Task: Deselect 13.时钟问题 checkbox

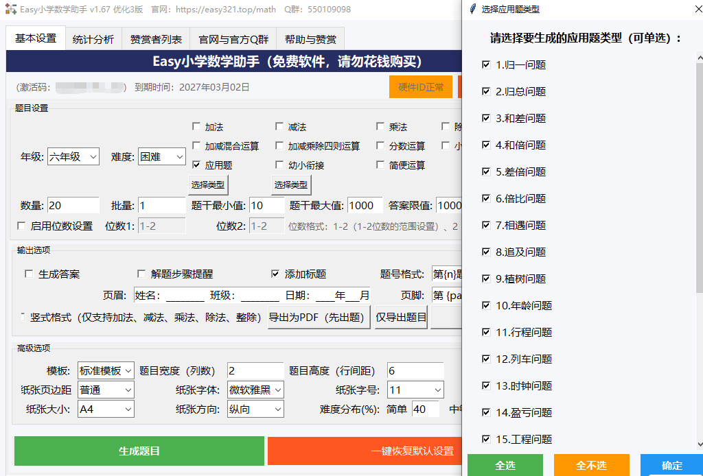Action: coord(486,385)
